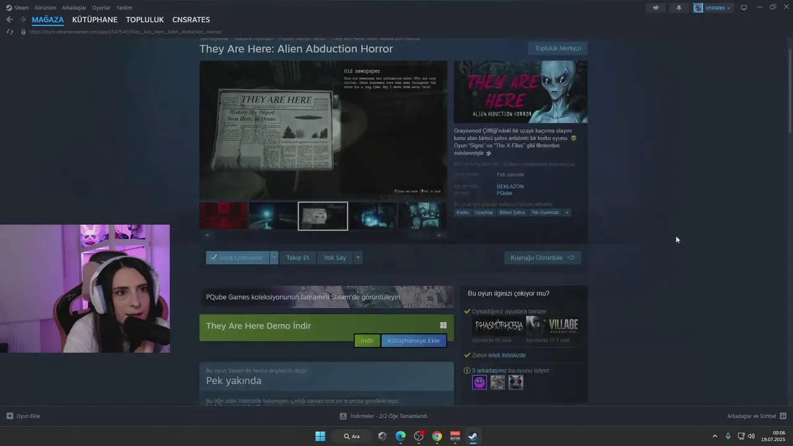Click the cnsrates profile avatar

coord(698,7)
